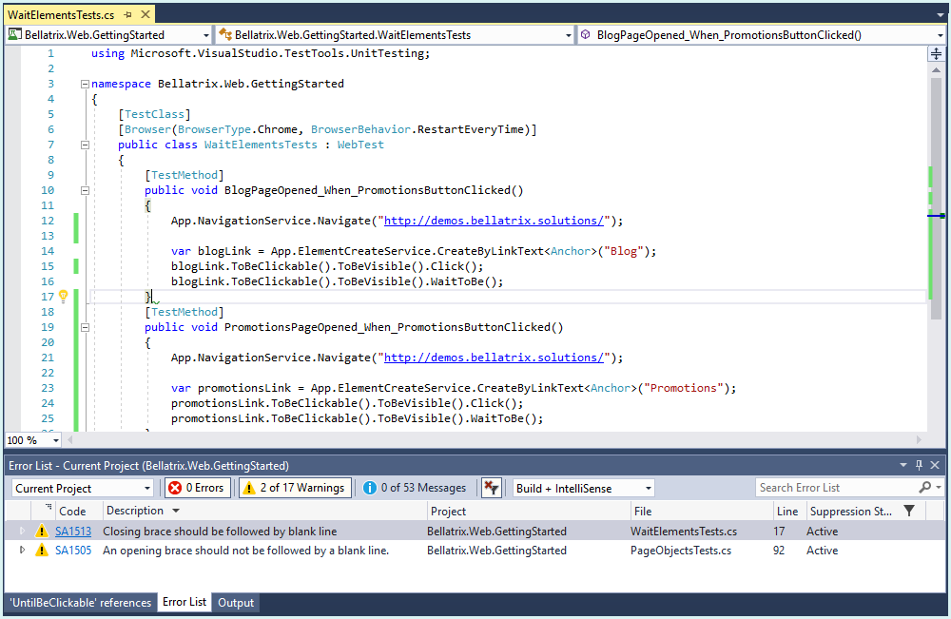The height and width of the screenshot is (619, 951).
Task: Click the split editor window icon
Action: [936, 54]
